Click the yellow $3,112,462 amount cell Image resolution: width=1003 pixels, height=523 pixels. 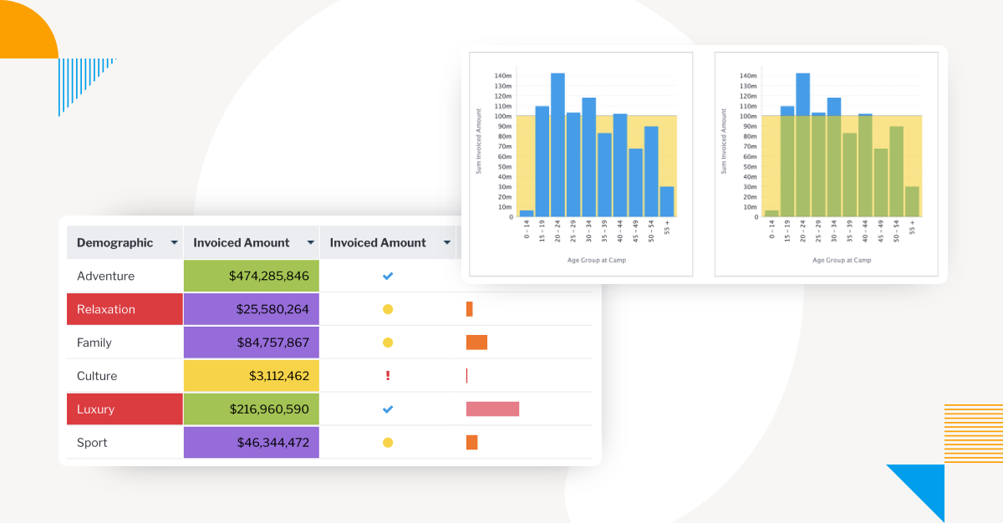click(x=251, y=376)
